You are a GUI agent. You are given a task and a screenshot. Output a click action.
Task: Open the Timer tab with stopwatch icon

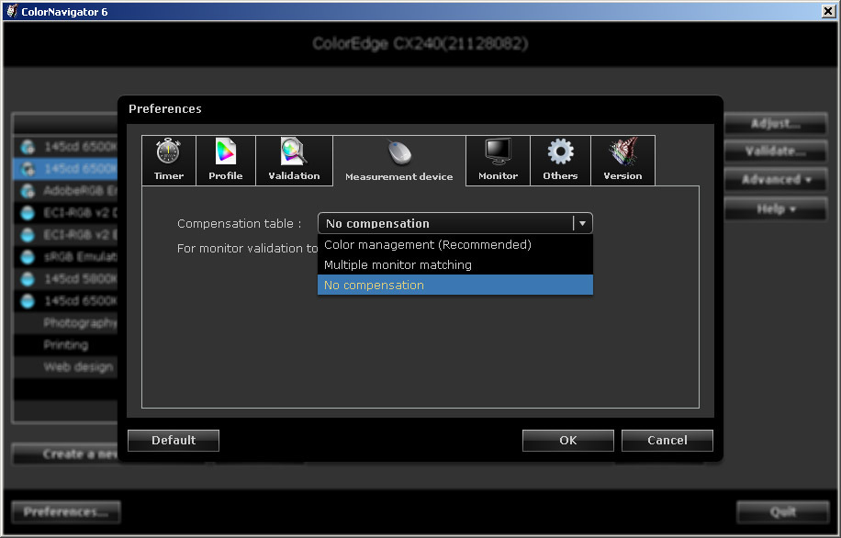(169, 161)
